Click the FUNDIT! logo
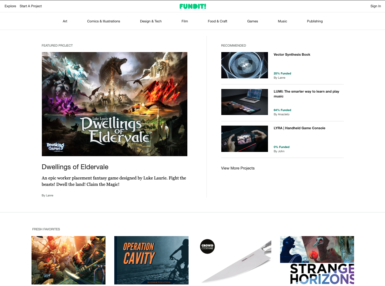 coord(192,6)
